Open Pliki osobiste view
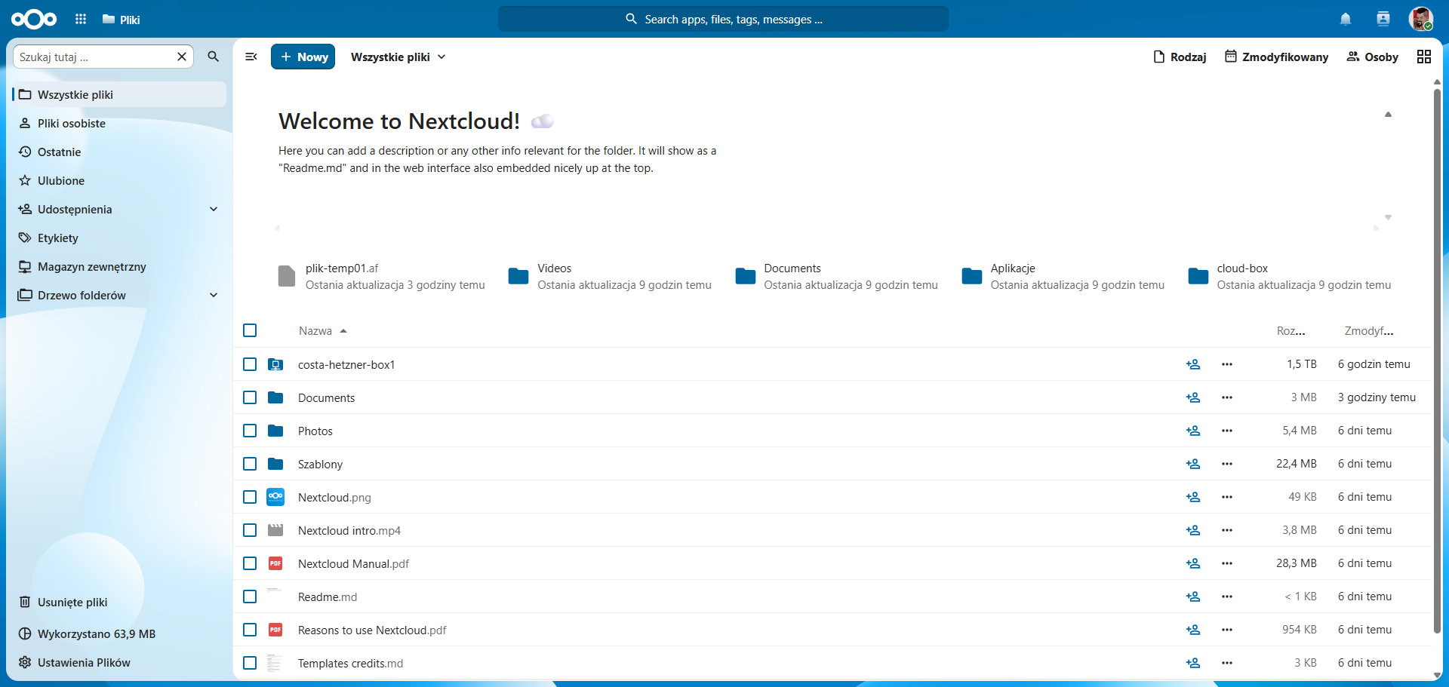 coord(119,123)
